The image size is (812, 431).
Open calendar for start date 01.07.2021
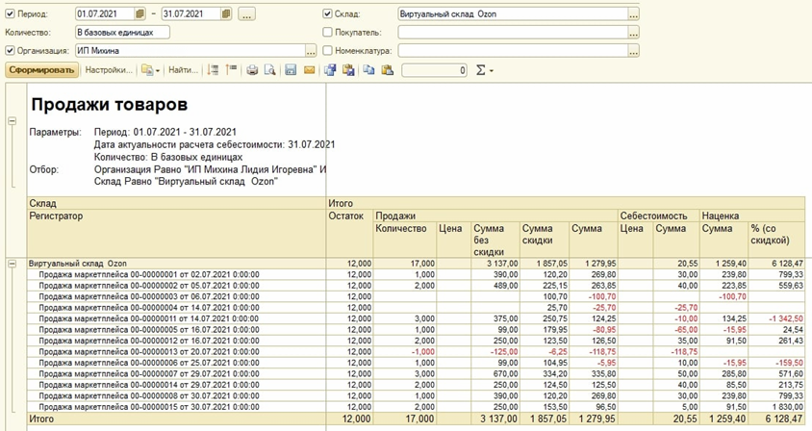pos(140,14)
